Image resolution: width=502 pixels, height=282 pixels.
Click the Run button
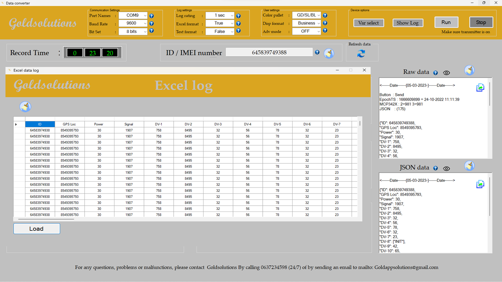(x=446, y=22)
